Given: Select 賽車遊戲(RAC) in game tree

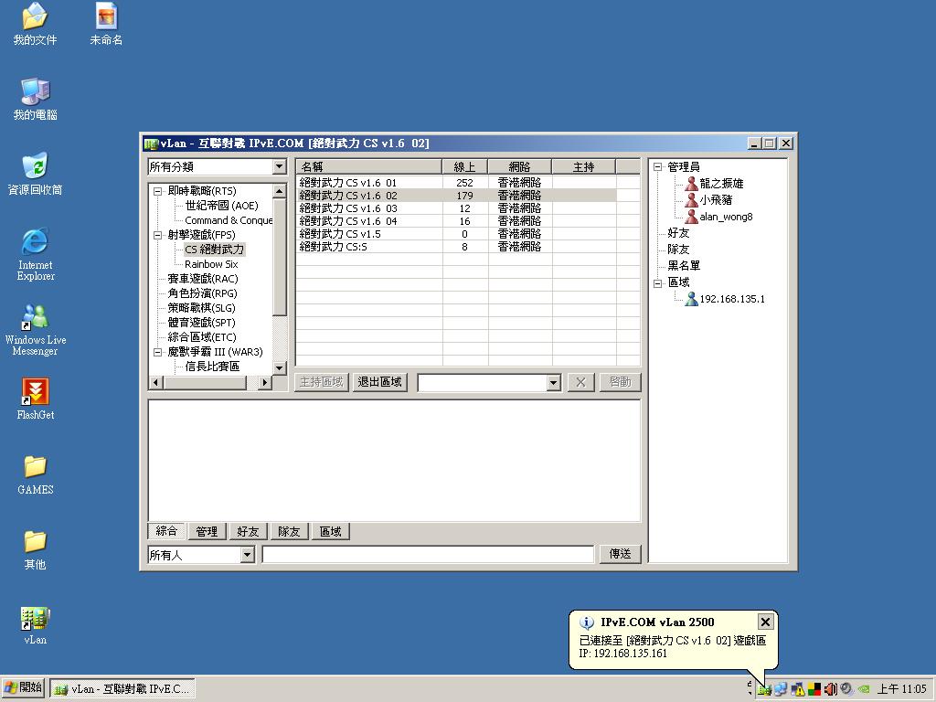Looking at the screenshot, I should pyautogui.click(x=203, y=279).
